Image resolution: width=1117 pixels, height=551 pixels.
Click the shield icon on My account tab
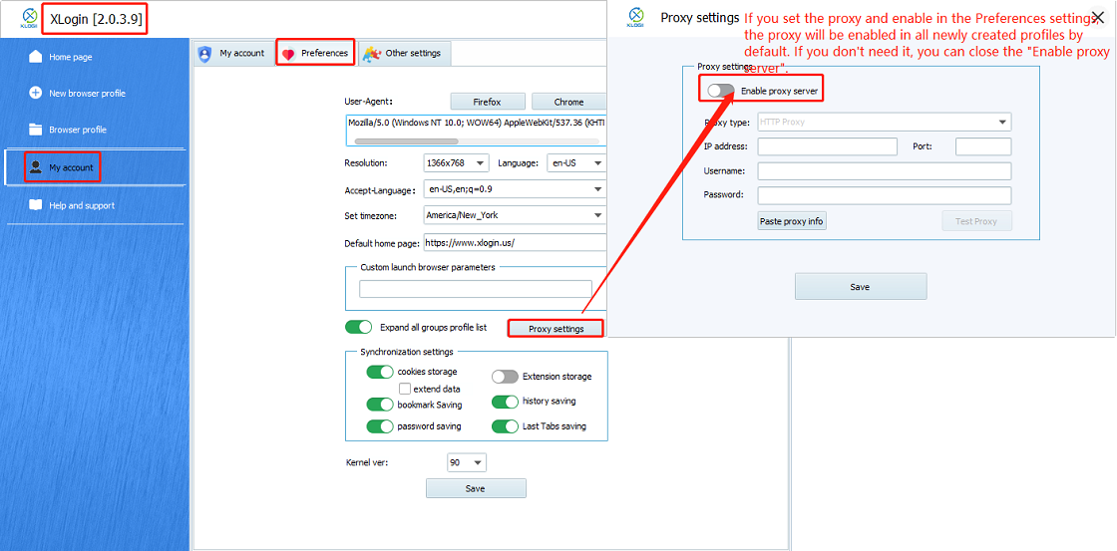click(x=205, y=53)
